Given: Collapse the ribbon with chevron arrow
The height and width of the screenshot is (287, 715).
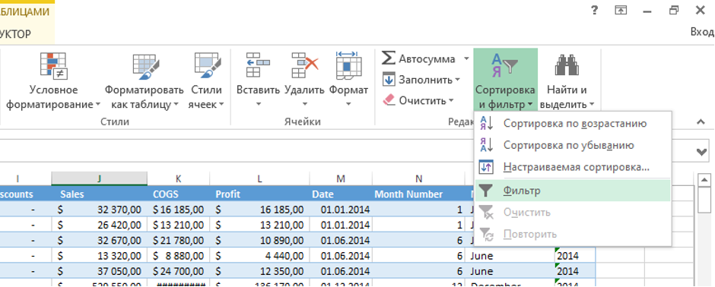Looking at the screenshot, I should [x=701, y=121].
